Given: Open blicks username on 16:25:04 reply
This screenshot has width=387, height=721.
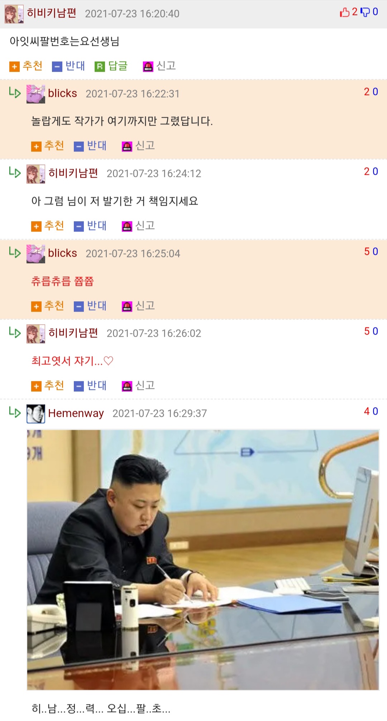Looking at the screenshot, I should point(62,253).
